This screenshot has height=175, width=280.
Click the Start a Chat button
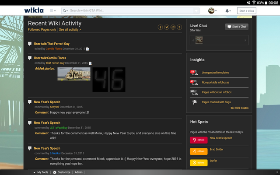click(x=237, y=27)
